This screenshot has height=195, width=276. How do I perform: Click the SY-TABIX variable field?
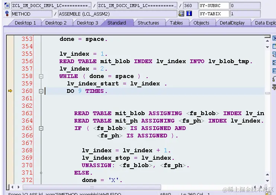point(214,14)
